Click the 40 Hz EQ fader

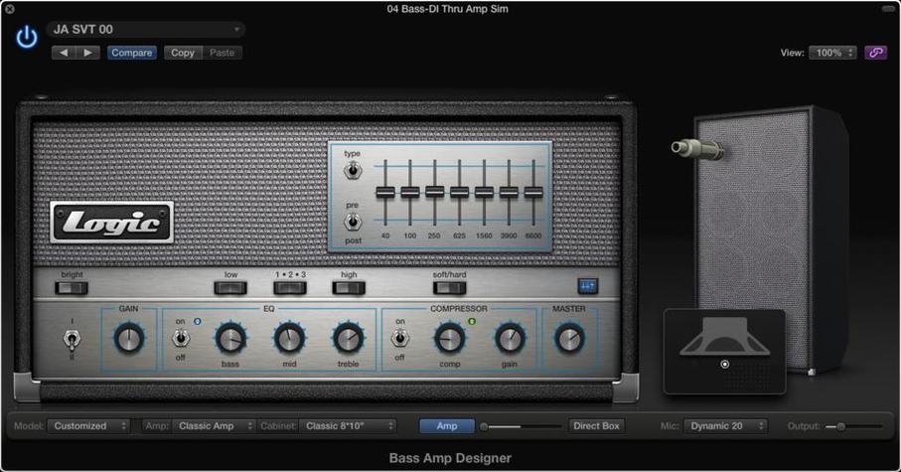pyautogui.click(x=385, y=193)
